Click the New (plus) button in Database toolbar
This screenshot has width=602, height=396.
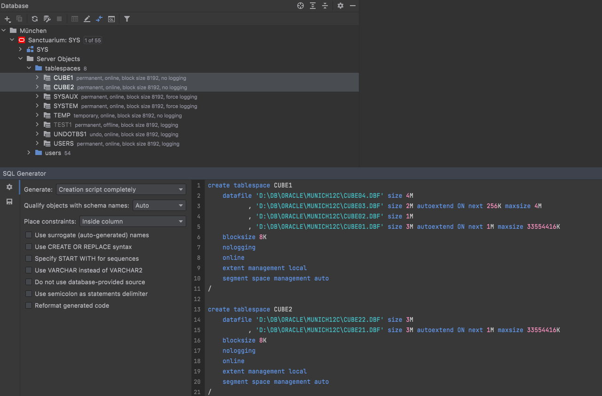(7, 19)
